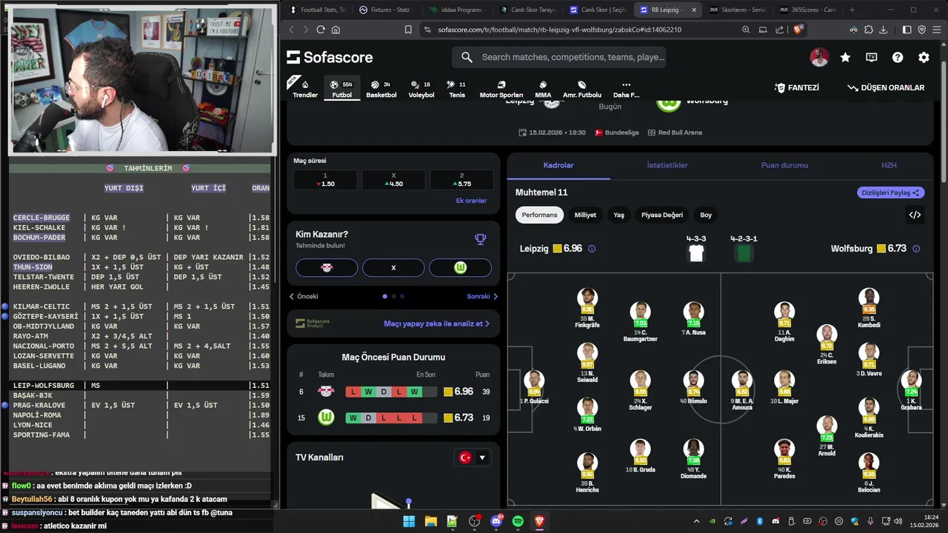948x533 pixels.
Task: Select the Motor Sporları category
Action: (501, 89)
